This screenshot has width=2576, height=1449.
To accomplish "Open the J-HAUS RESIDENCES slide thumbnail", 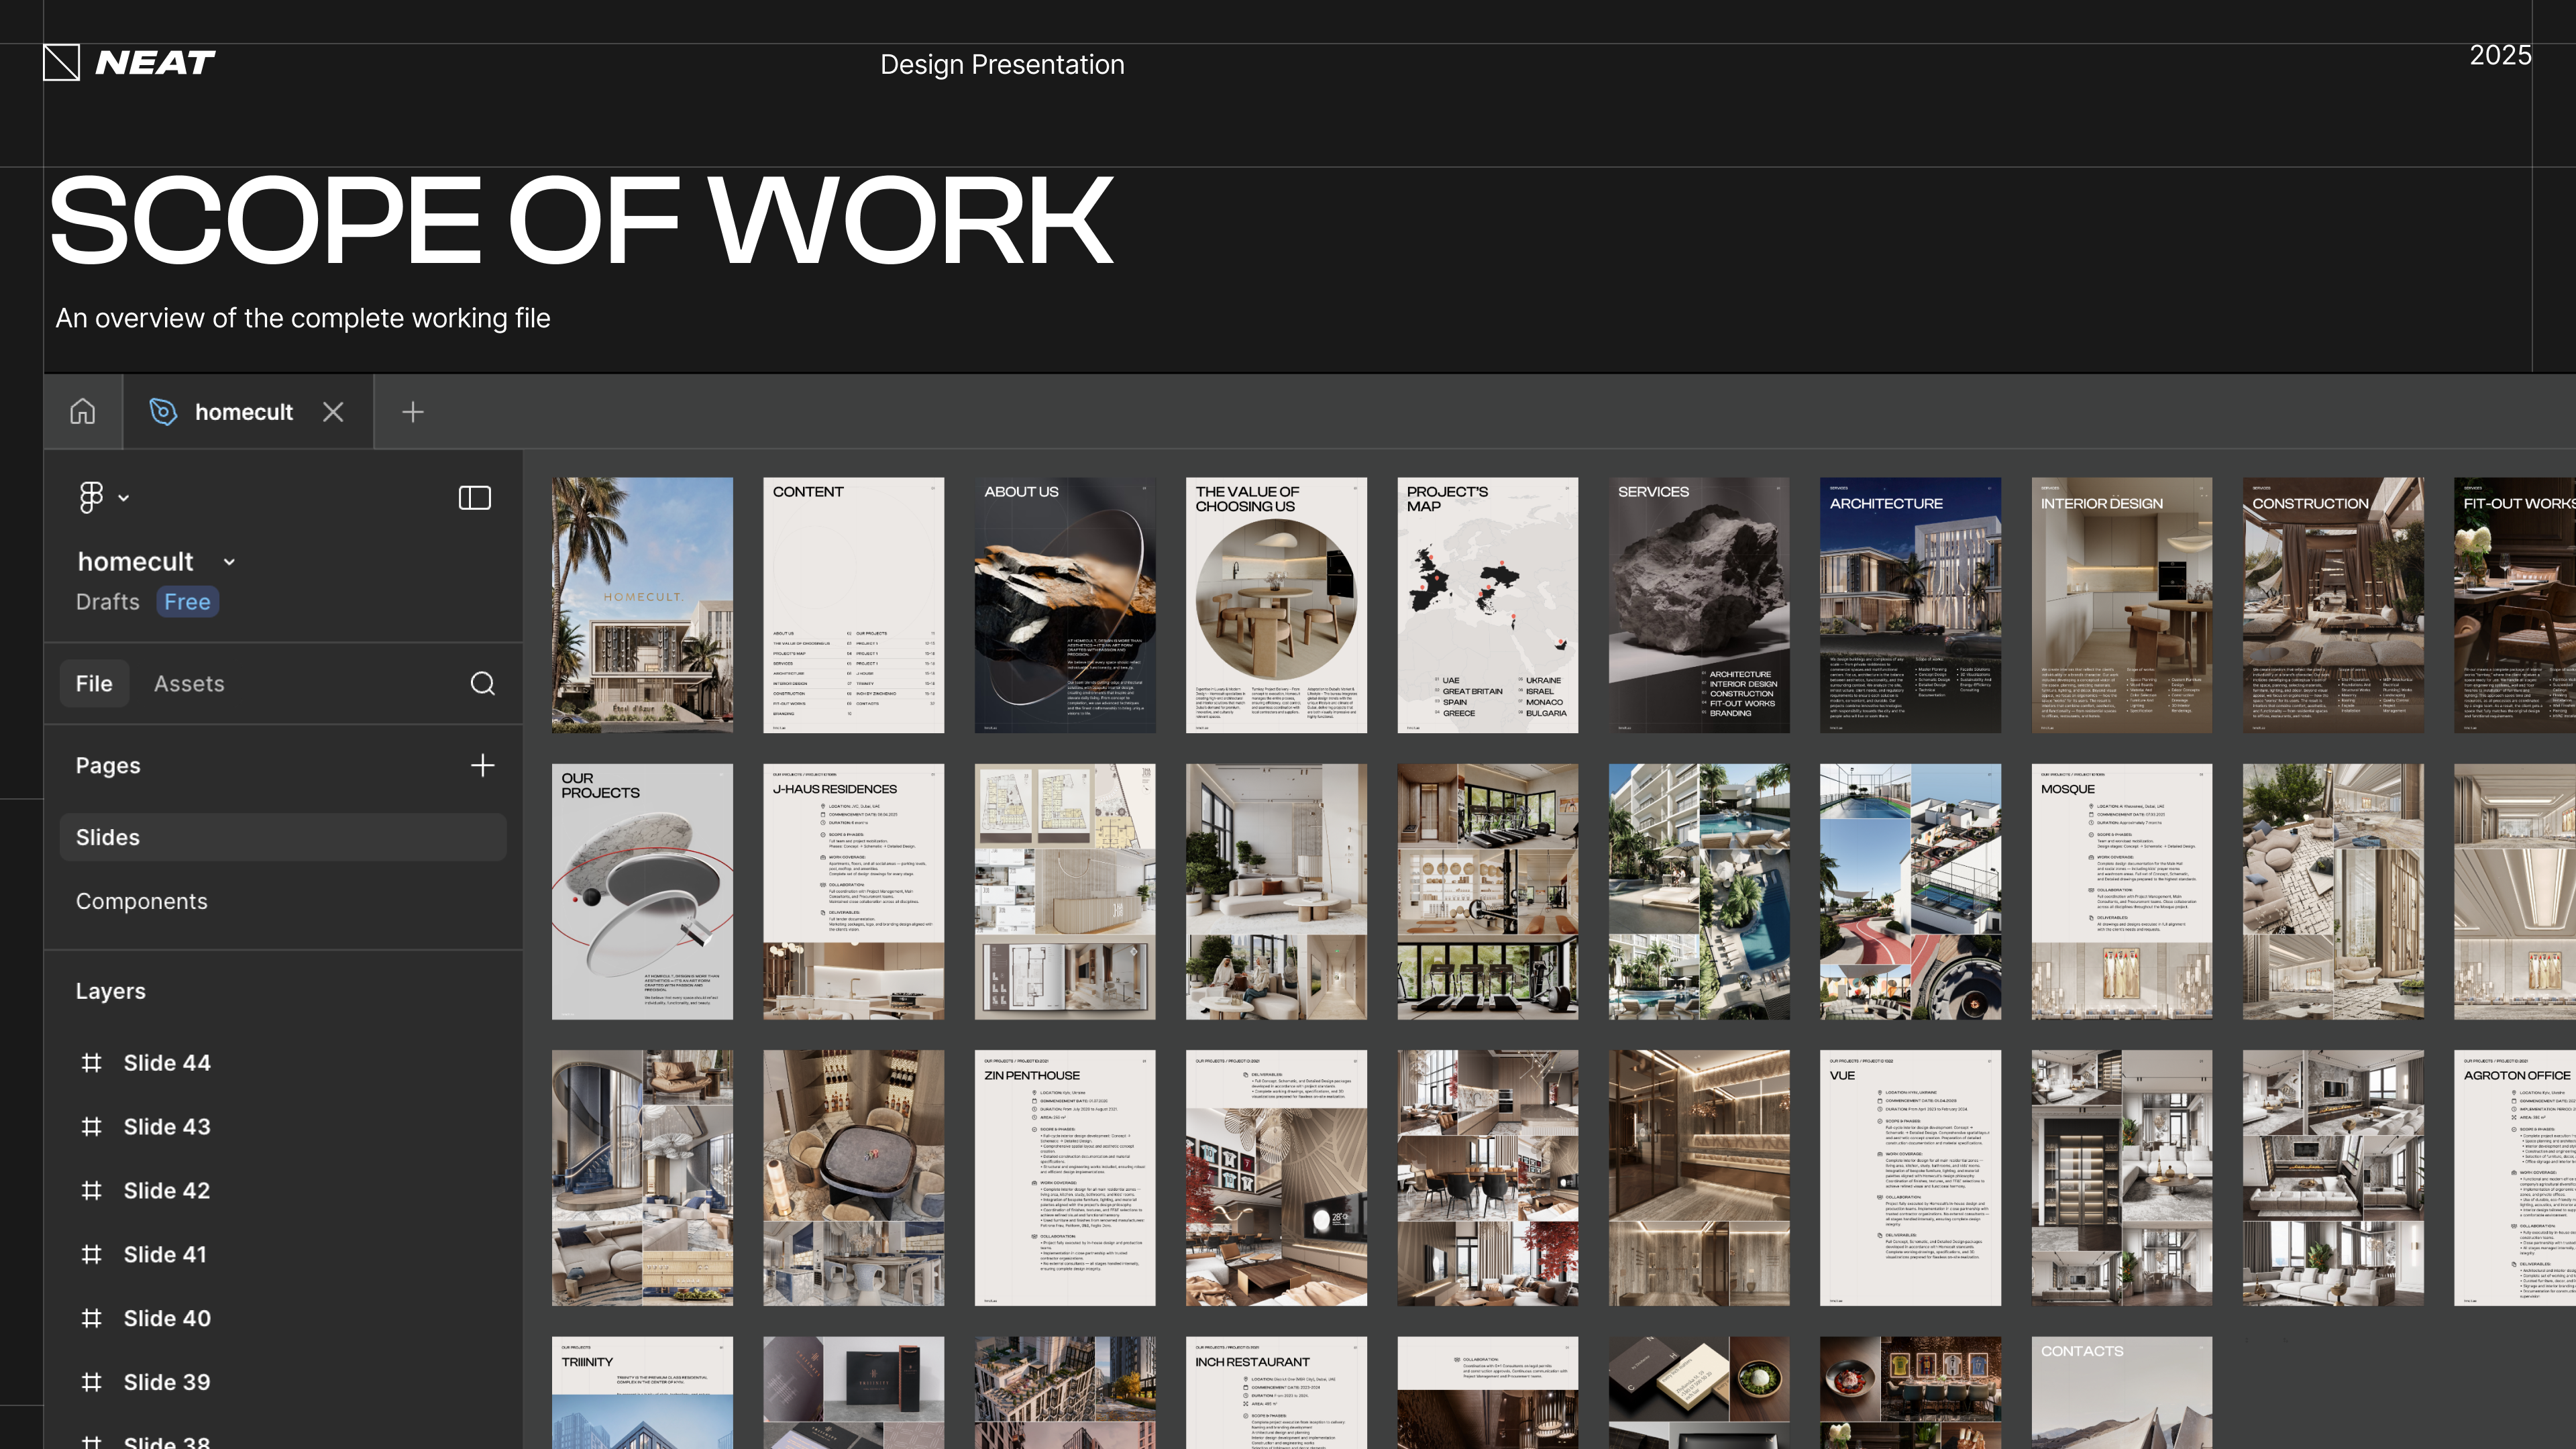I will pyautogui.click(x=853, y=892).
